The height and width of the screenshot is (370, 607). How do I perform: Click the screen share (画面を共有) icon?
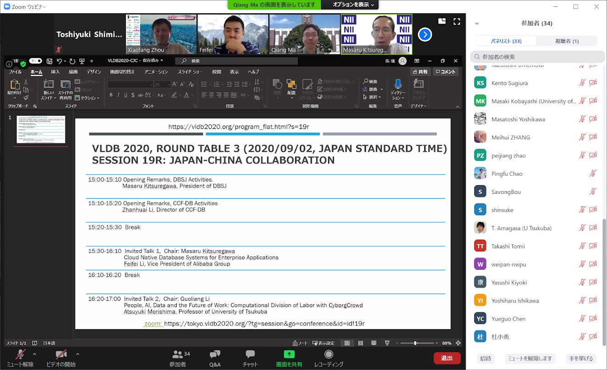289,354
